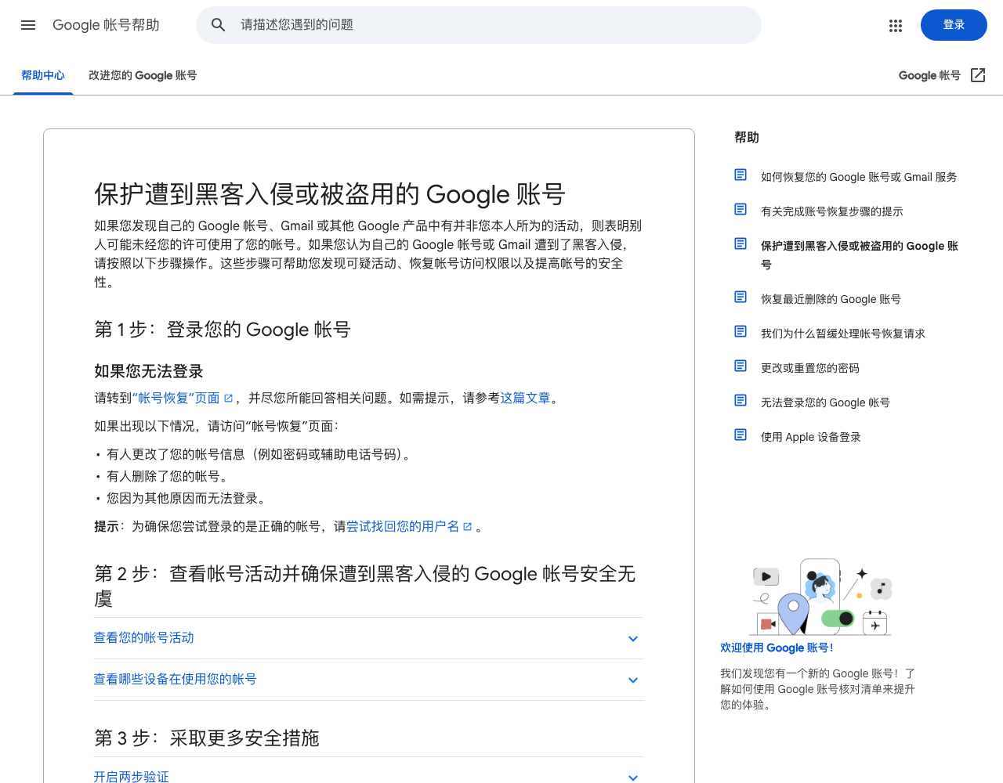1003x783 pixels.
Task: Open 更改或重置您的密码 article
Action: 809,368
